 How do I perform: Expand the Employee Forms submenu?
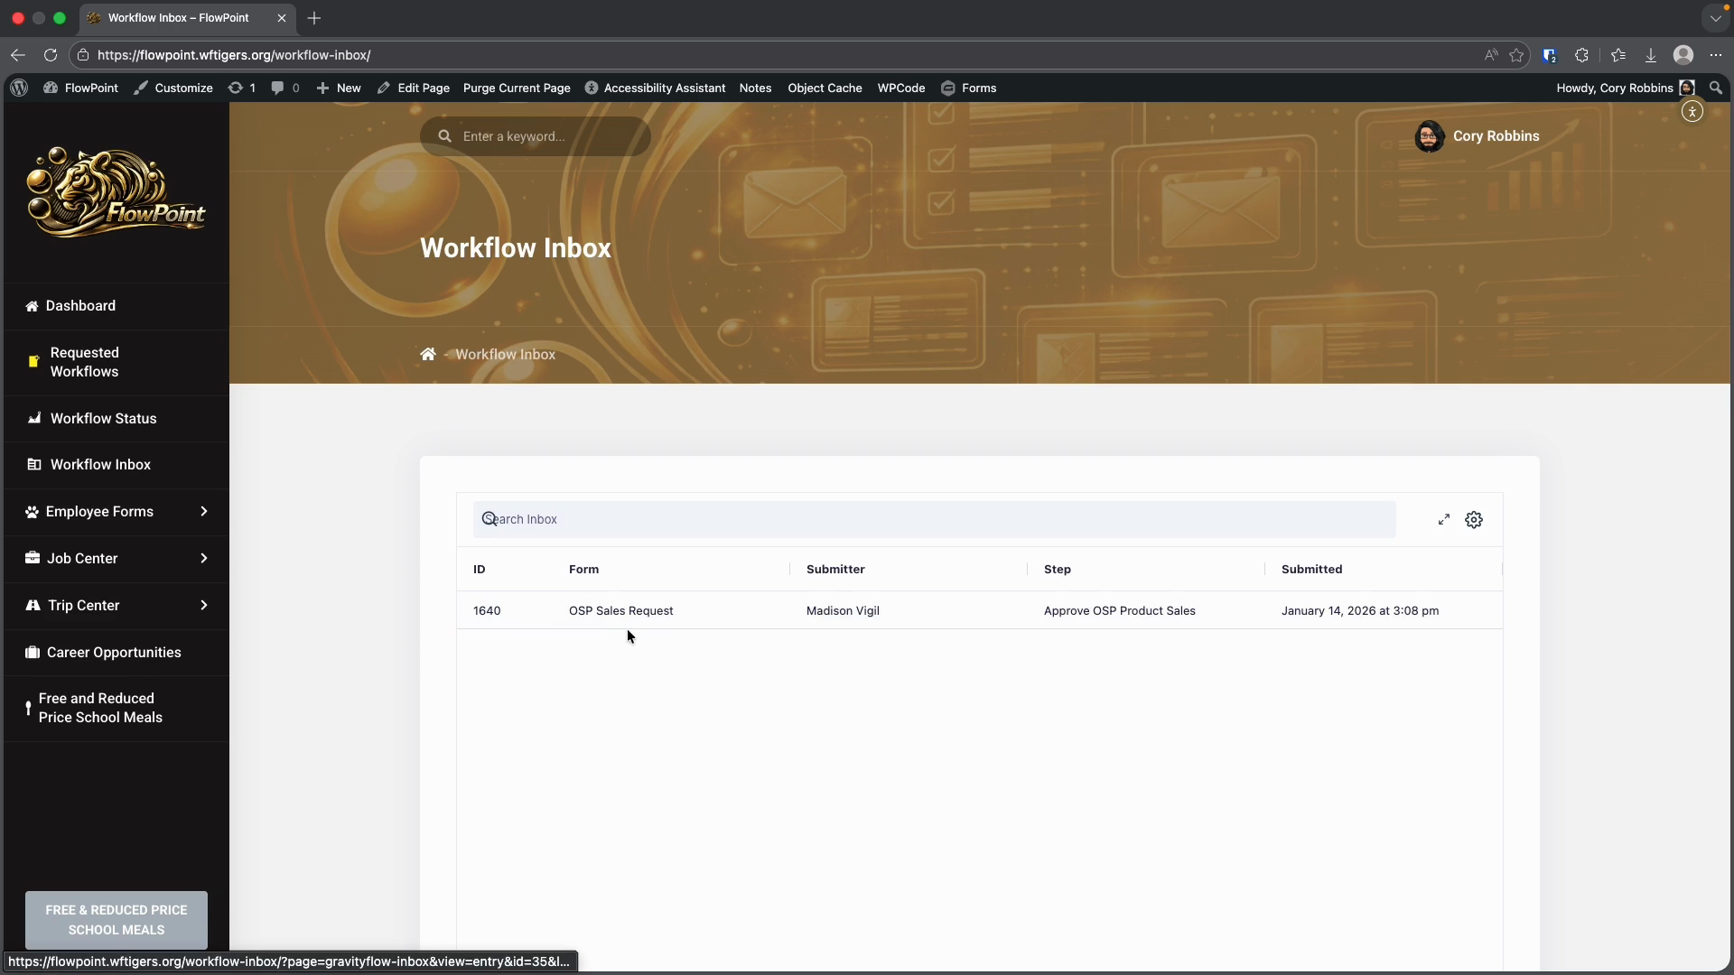coord(203,512)
